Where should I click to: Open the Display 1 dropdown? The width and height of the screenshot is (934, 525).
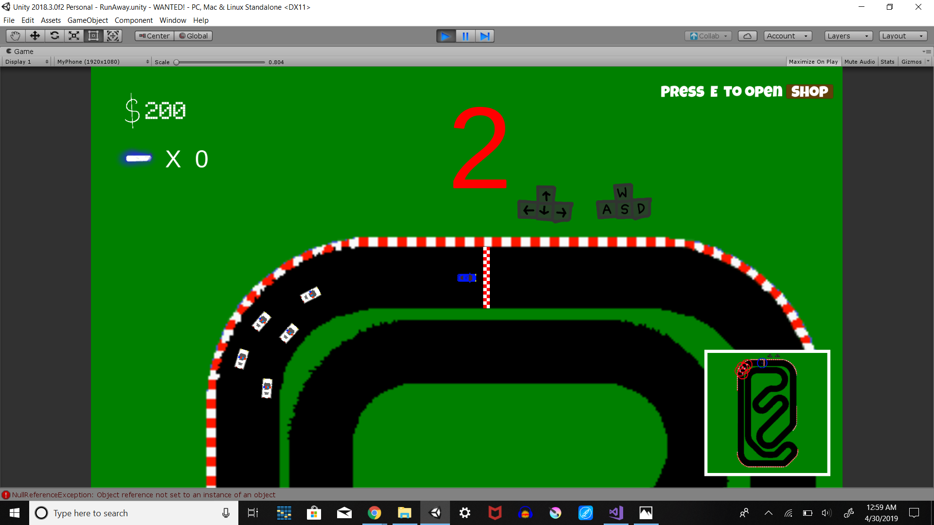pyautogui.click(x=27, y=62)
